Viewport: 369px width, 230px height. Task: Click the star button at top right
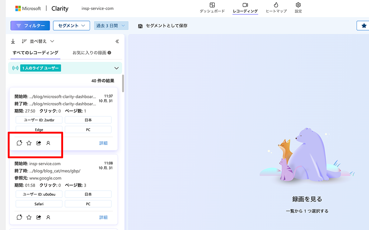point(364,26)
